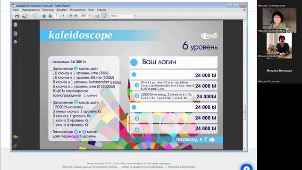Open the zoom percentage dropdown arrow
Image resolution: width=302 pixels, height=170 pixels.
click(89, 16)
